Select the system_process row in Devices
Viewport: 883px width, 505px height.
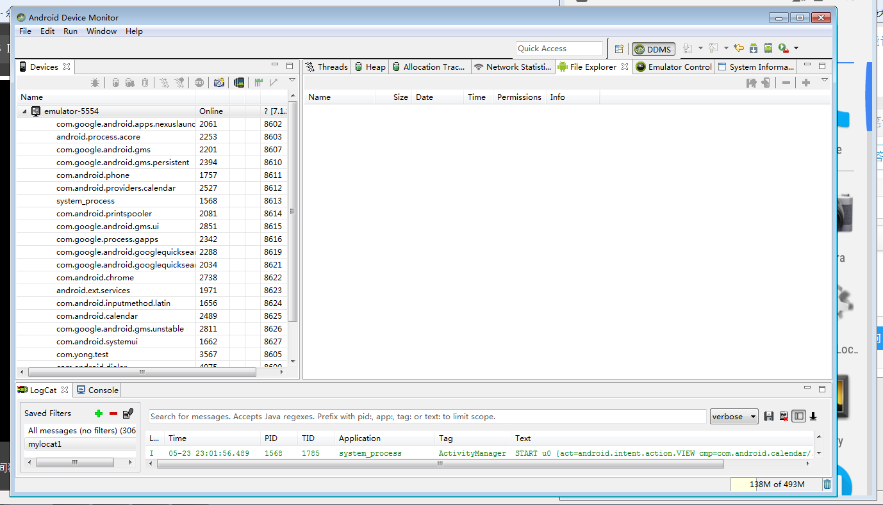[153, 200]
